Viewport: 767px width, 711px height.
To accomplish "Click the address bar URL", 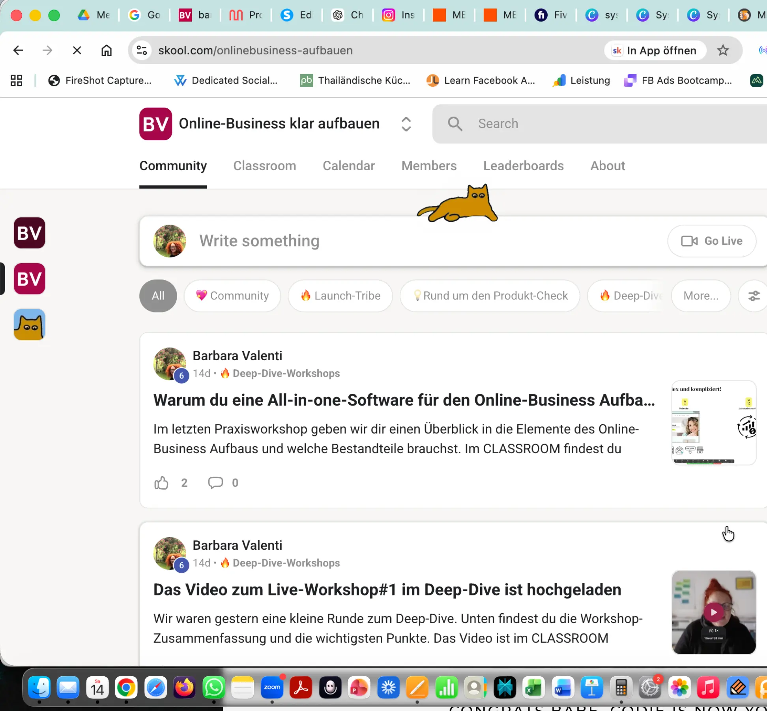I will click(255, 50).
